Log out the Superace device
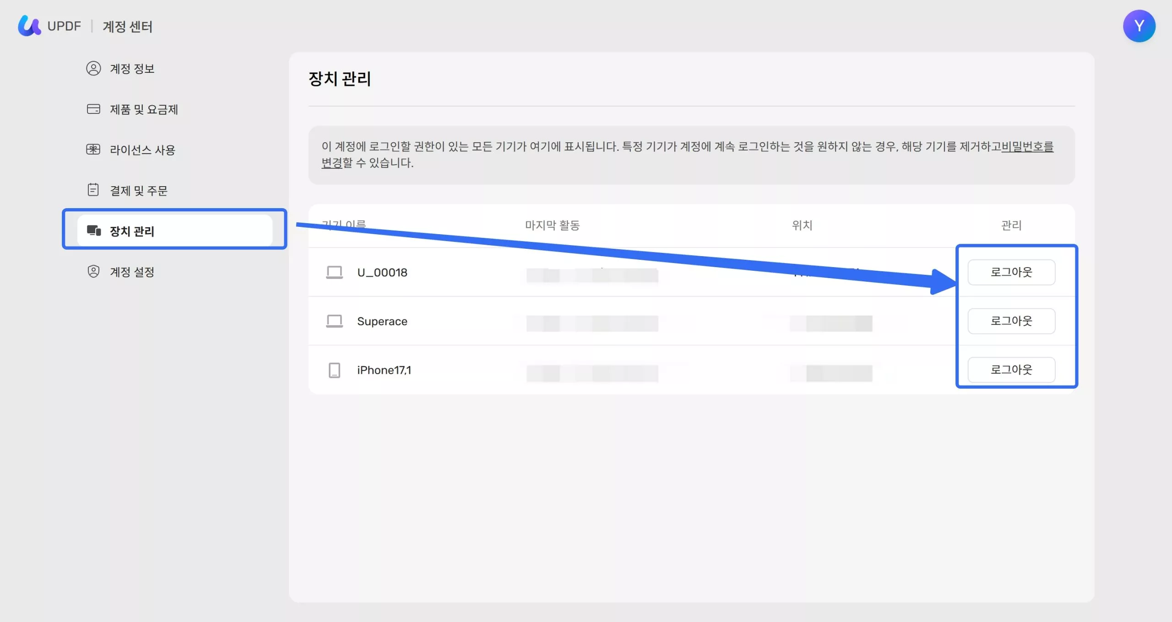The height and width of the screenshot is (622, 1172). coord(1011,321)
